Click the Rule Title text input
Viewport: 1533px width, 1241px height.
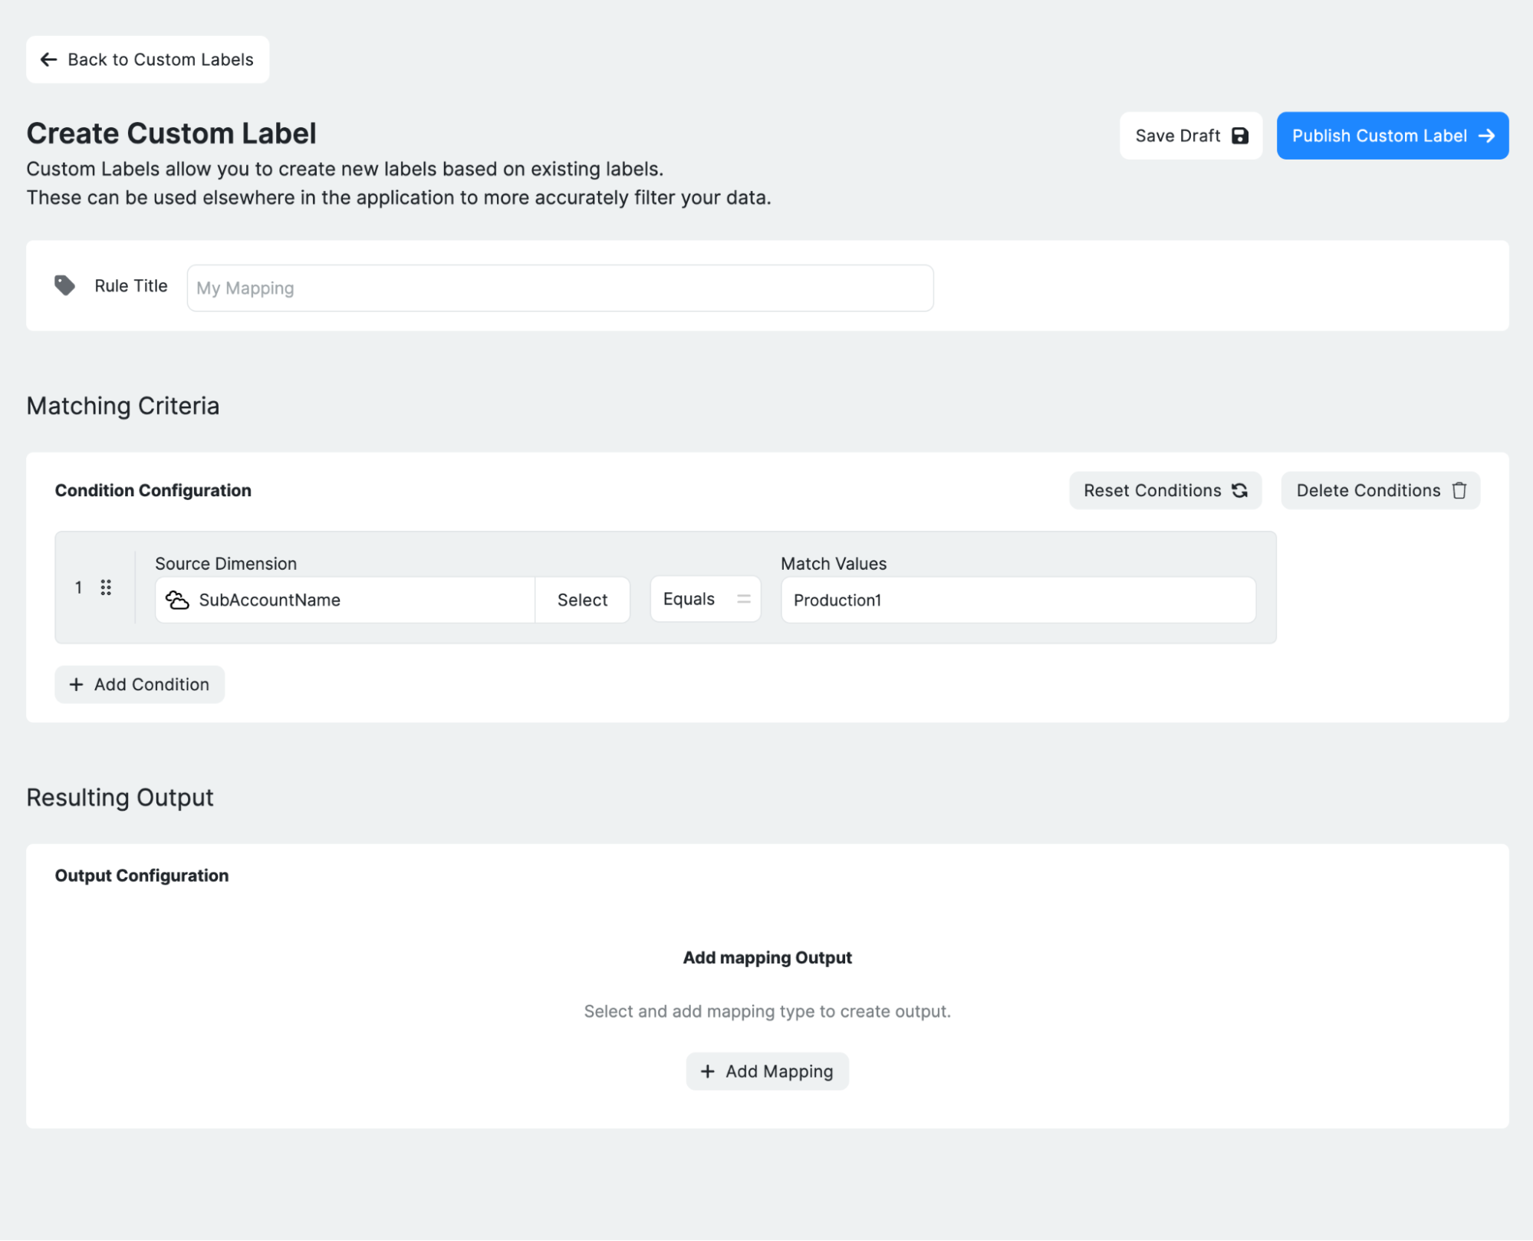point(560,288)
